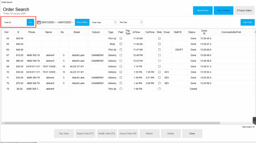
Task: Click the $75.00 amount in order 72
Action: pos(20,83)
